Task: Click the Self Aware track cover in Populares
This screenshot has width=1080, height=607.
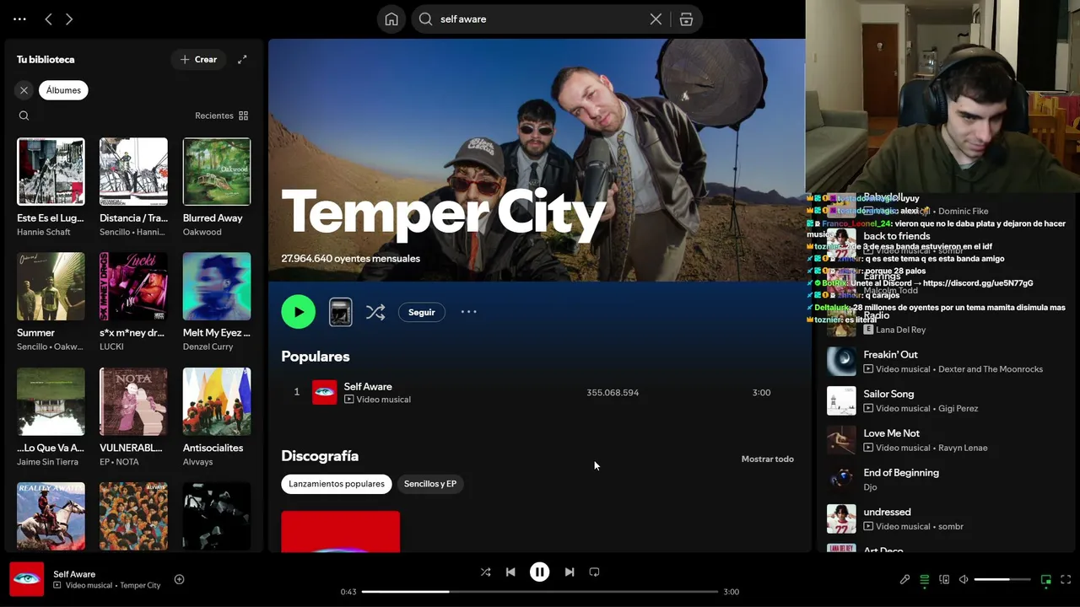Action: pos(325,393)
